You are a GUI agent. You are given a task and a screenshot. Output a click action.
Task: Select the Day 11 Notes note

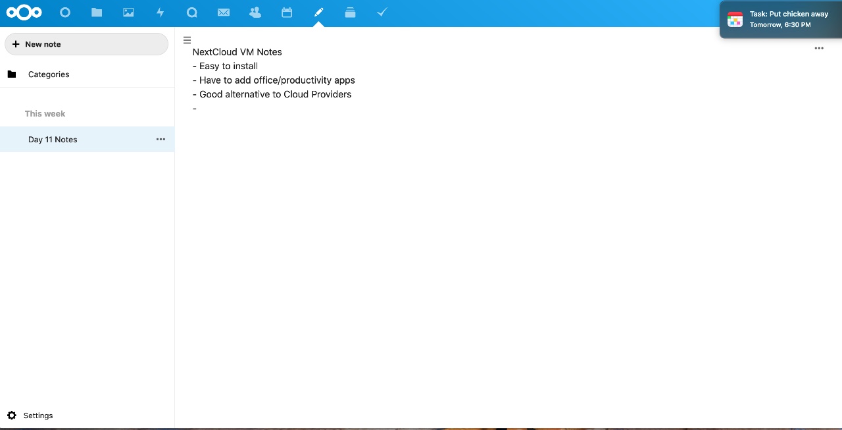(x=53, y=139)
